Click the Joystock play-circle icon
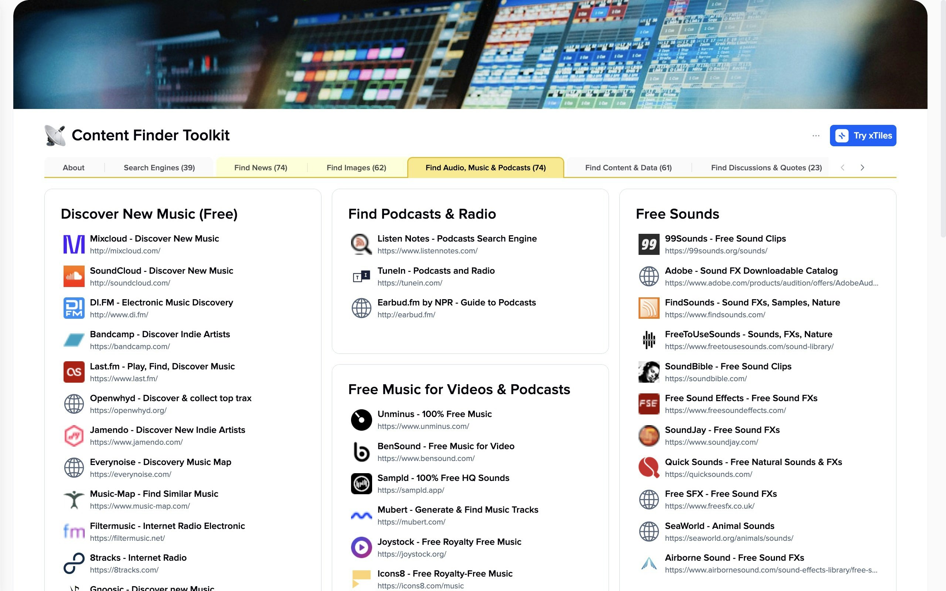946x591 pixels. click(361, 547)
